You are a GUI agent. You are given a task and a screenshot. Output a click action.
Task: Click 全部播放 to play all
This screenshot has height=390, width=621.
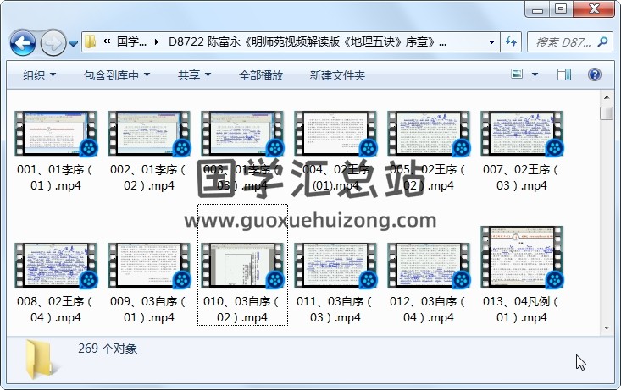click(x=261, y=75)
